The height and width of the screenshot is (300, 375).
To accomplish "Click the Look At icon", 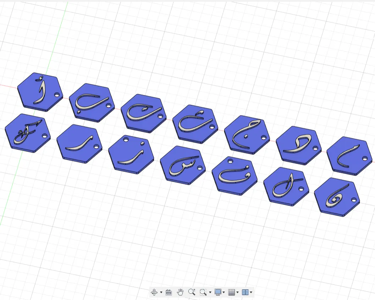I will point(169,292).
